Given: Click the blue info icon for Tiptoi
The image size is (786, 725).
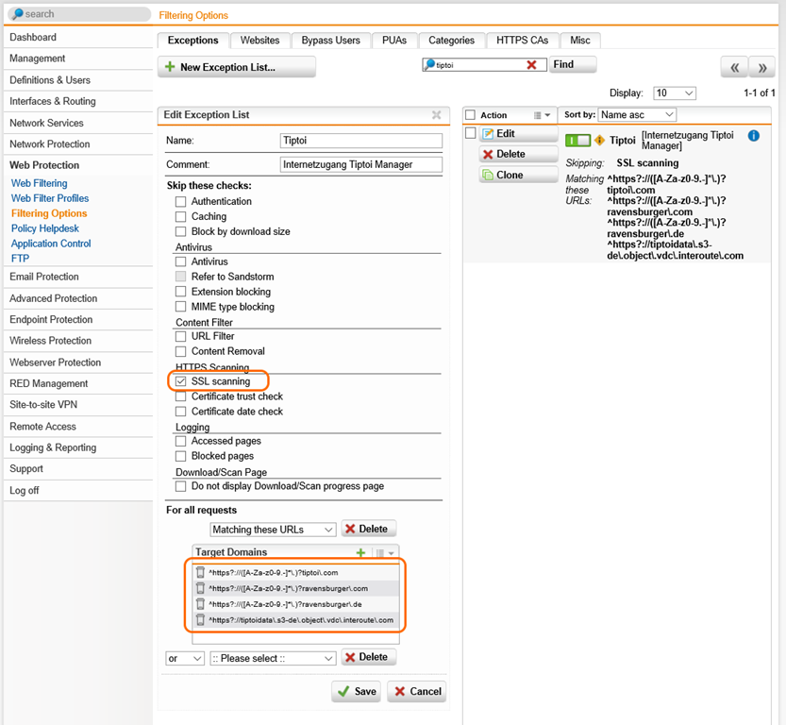Looking at the screenshot, I should point(754,137).
